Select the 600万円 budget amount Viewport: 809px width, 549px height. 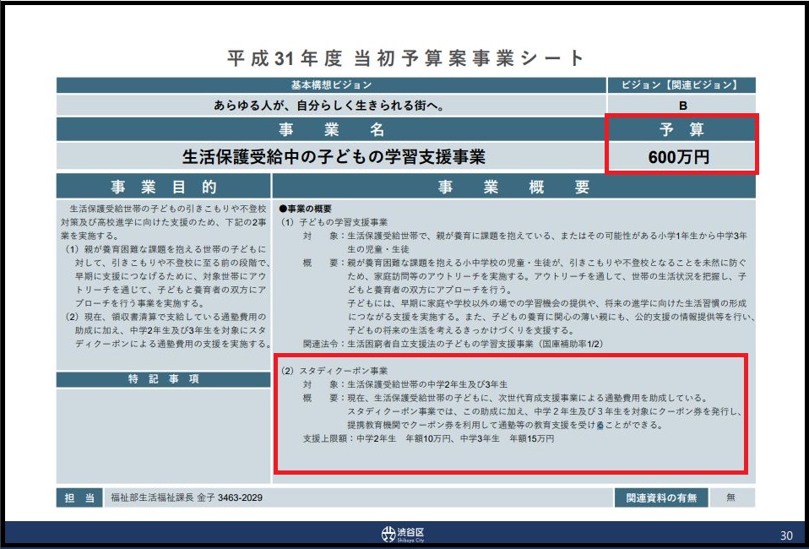pos(681,156)
